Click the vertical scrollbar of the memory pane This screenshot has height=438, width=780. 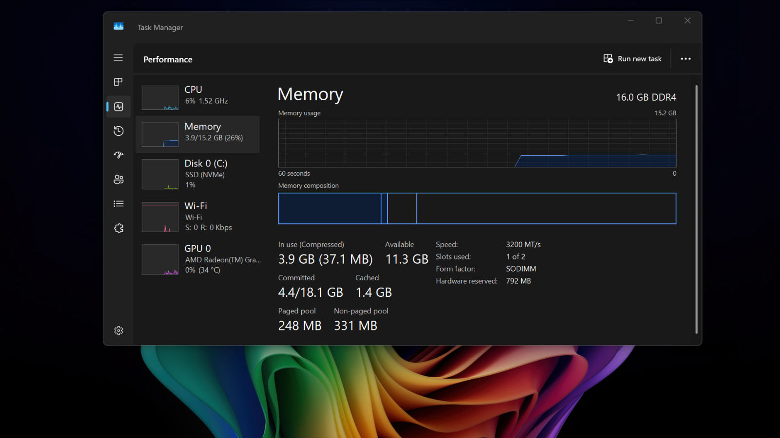tap(696, 209)
